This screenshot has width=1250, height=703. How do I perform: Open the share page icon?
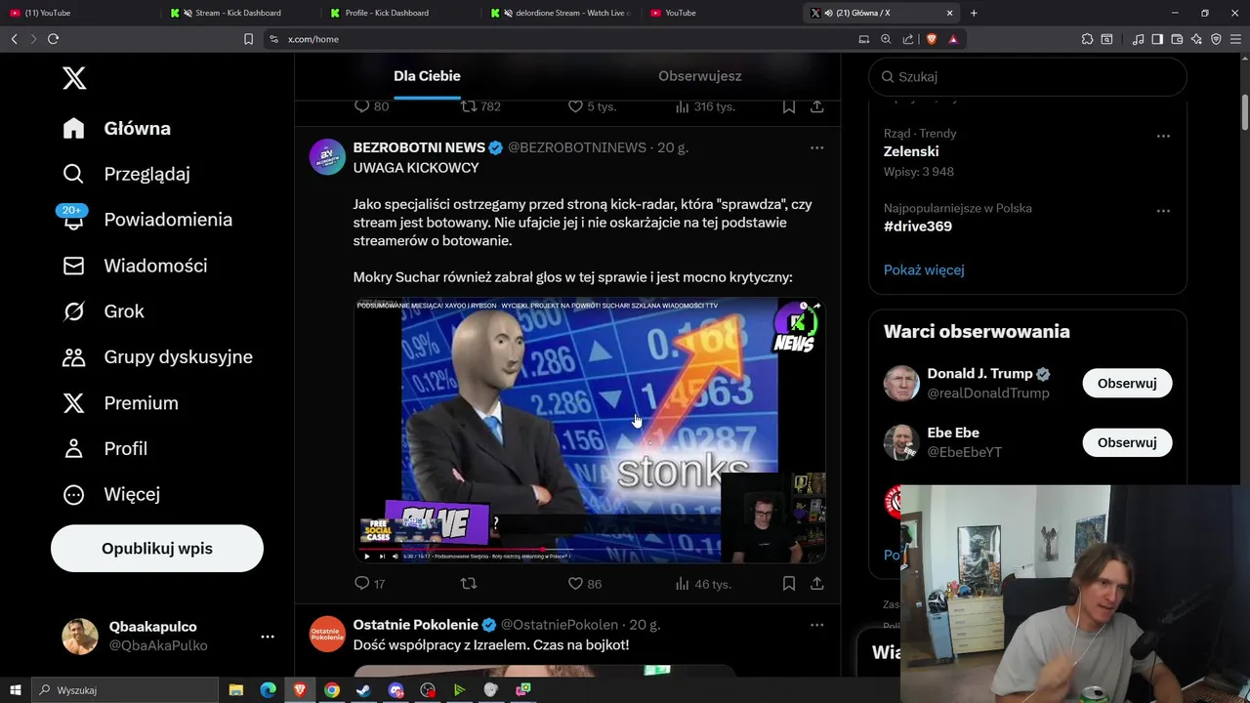pyautogui.click(x=908, y=39)
